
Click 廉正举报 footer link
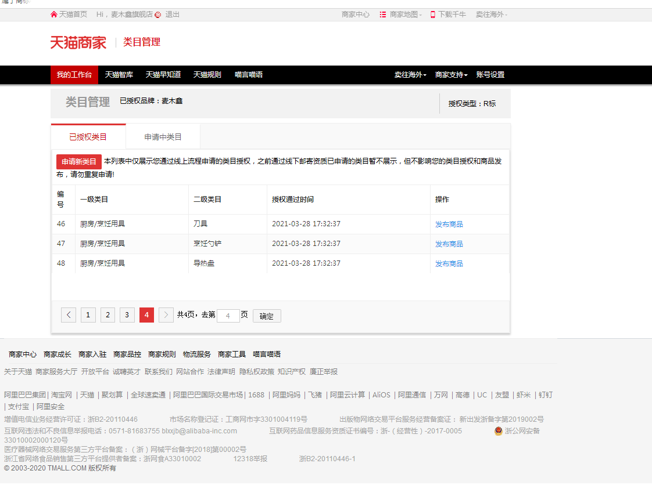[x=324, y=372]
